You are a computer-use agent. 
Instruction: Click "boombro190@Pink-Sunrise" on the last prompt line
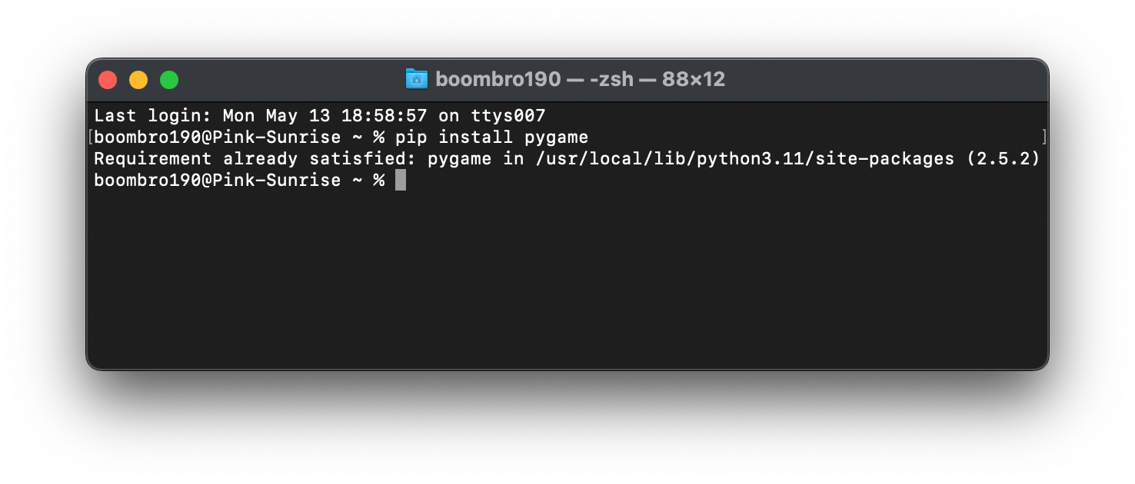(217, 181)
